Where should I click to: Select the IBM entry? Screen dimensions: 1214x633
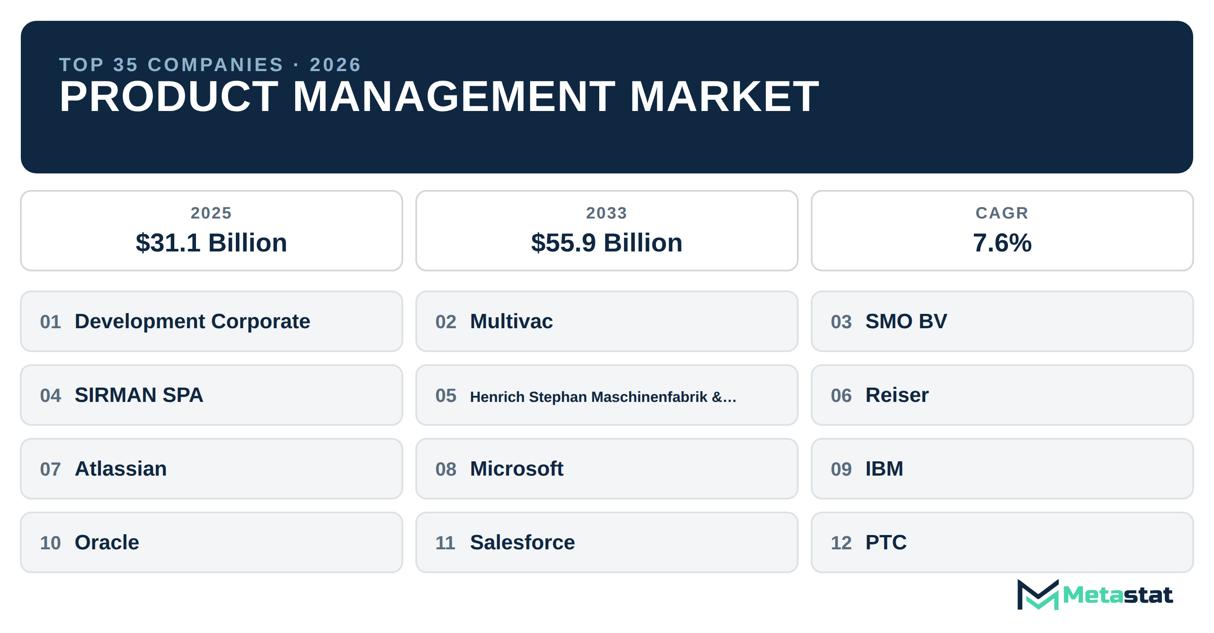[x=1002, y=469]
